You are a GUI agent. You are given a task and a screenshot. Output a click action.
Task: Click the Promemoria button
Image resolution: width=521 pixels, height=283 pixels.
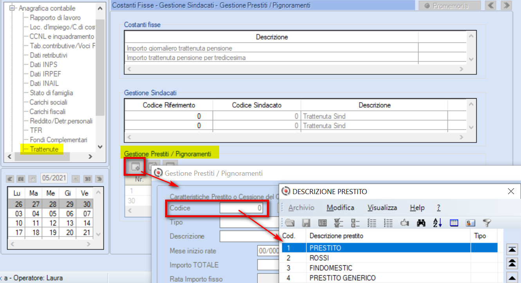coord(449,6)
